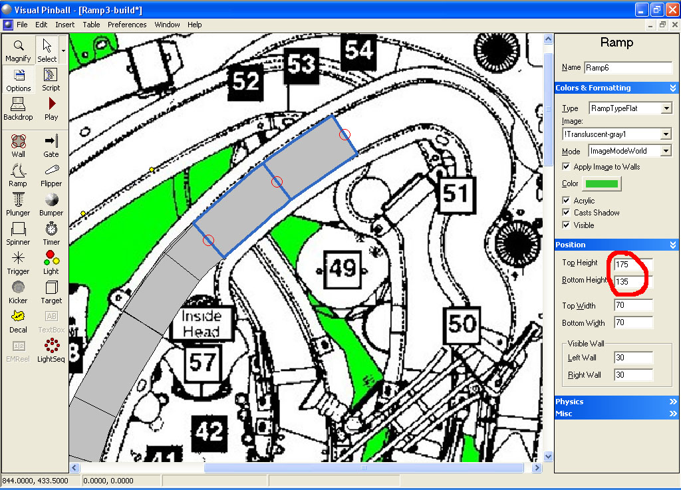This screenshot has width=681, height=490.
Task: Select the Magnify tool
Action: coord(18,51)
